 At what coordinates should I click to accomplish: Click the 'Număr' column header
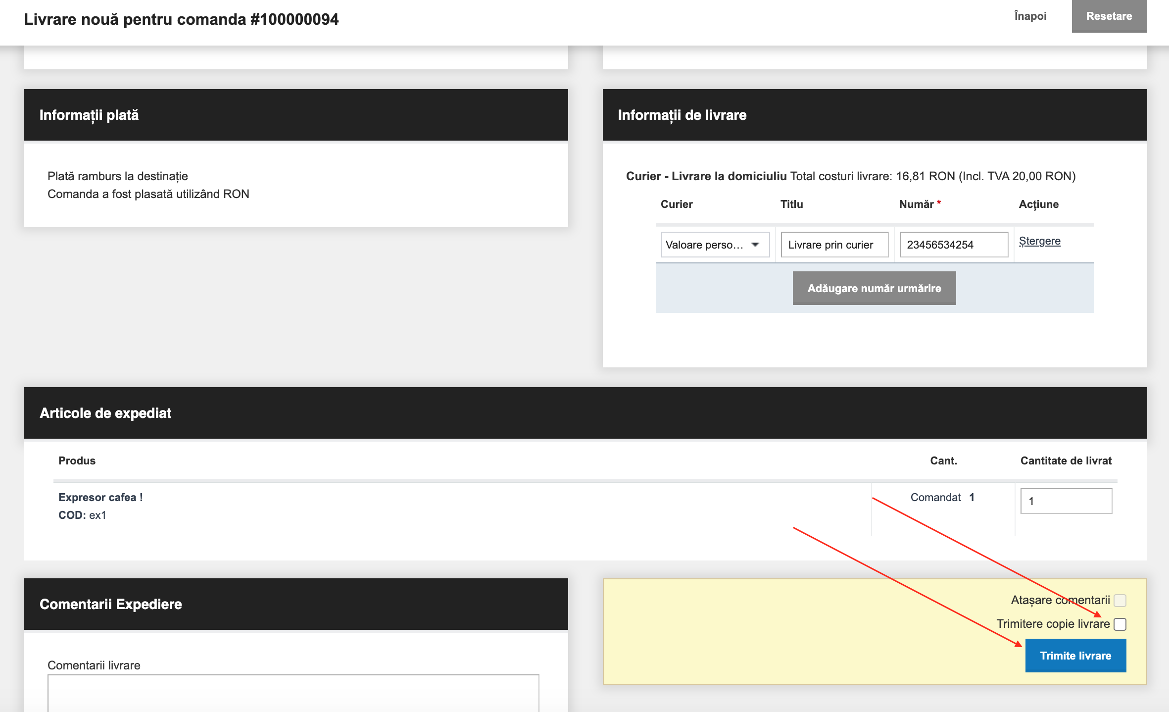[x=920, y=204]
